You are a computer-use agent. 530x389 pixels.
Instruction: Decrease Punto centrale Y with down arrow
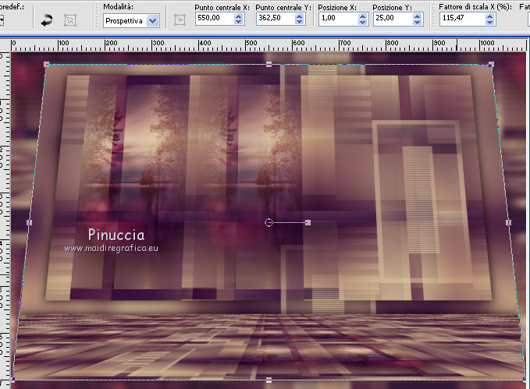(300, 21)
